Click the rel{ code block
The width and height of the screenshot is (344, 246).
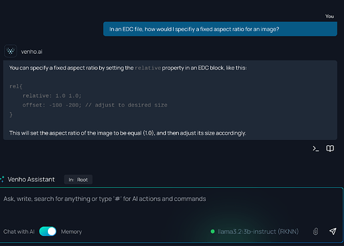click(x=88, y=100)
